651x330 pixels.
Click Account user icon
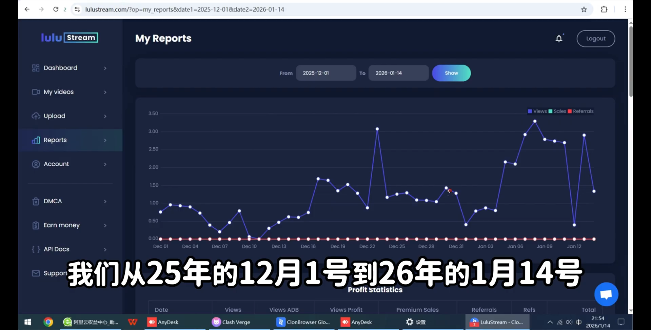pos(36,164)
